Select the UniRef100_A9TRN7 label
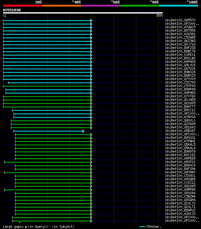The image size is (201, 229). click(x=180, y=172)
